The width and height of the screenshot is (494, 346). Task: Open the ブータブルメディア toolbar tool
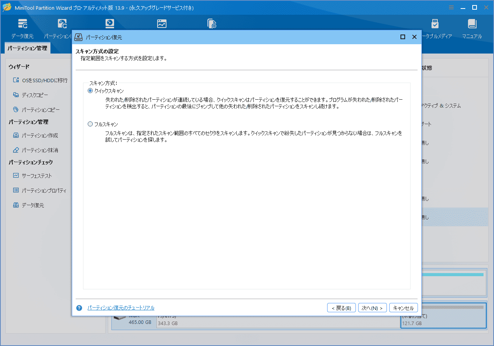435,29
